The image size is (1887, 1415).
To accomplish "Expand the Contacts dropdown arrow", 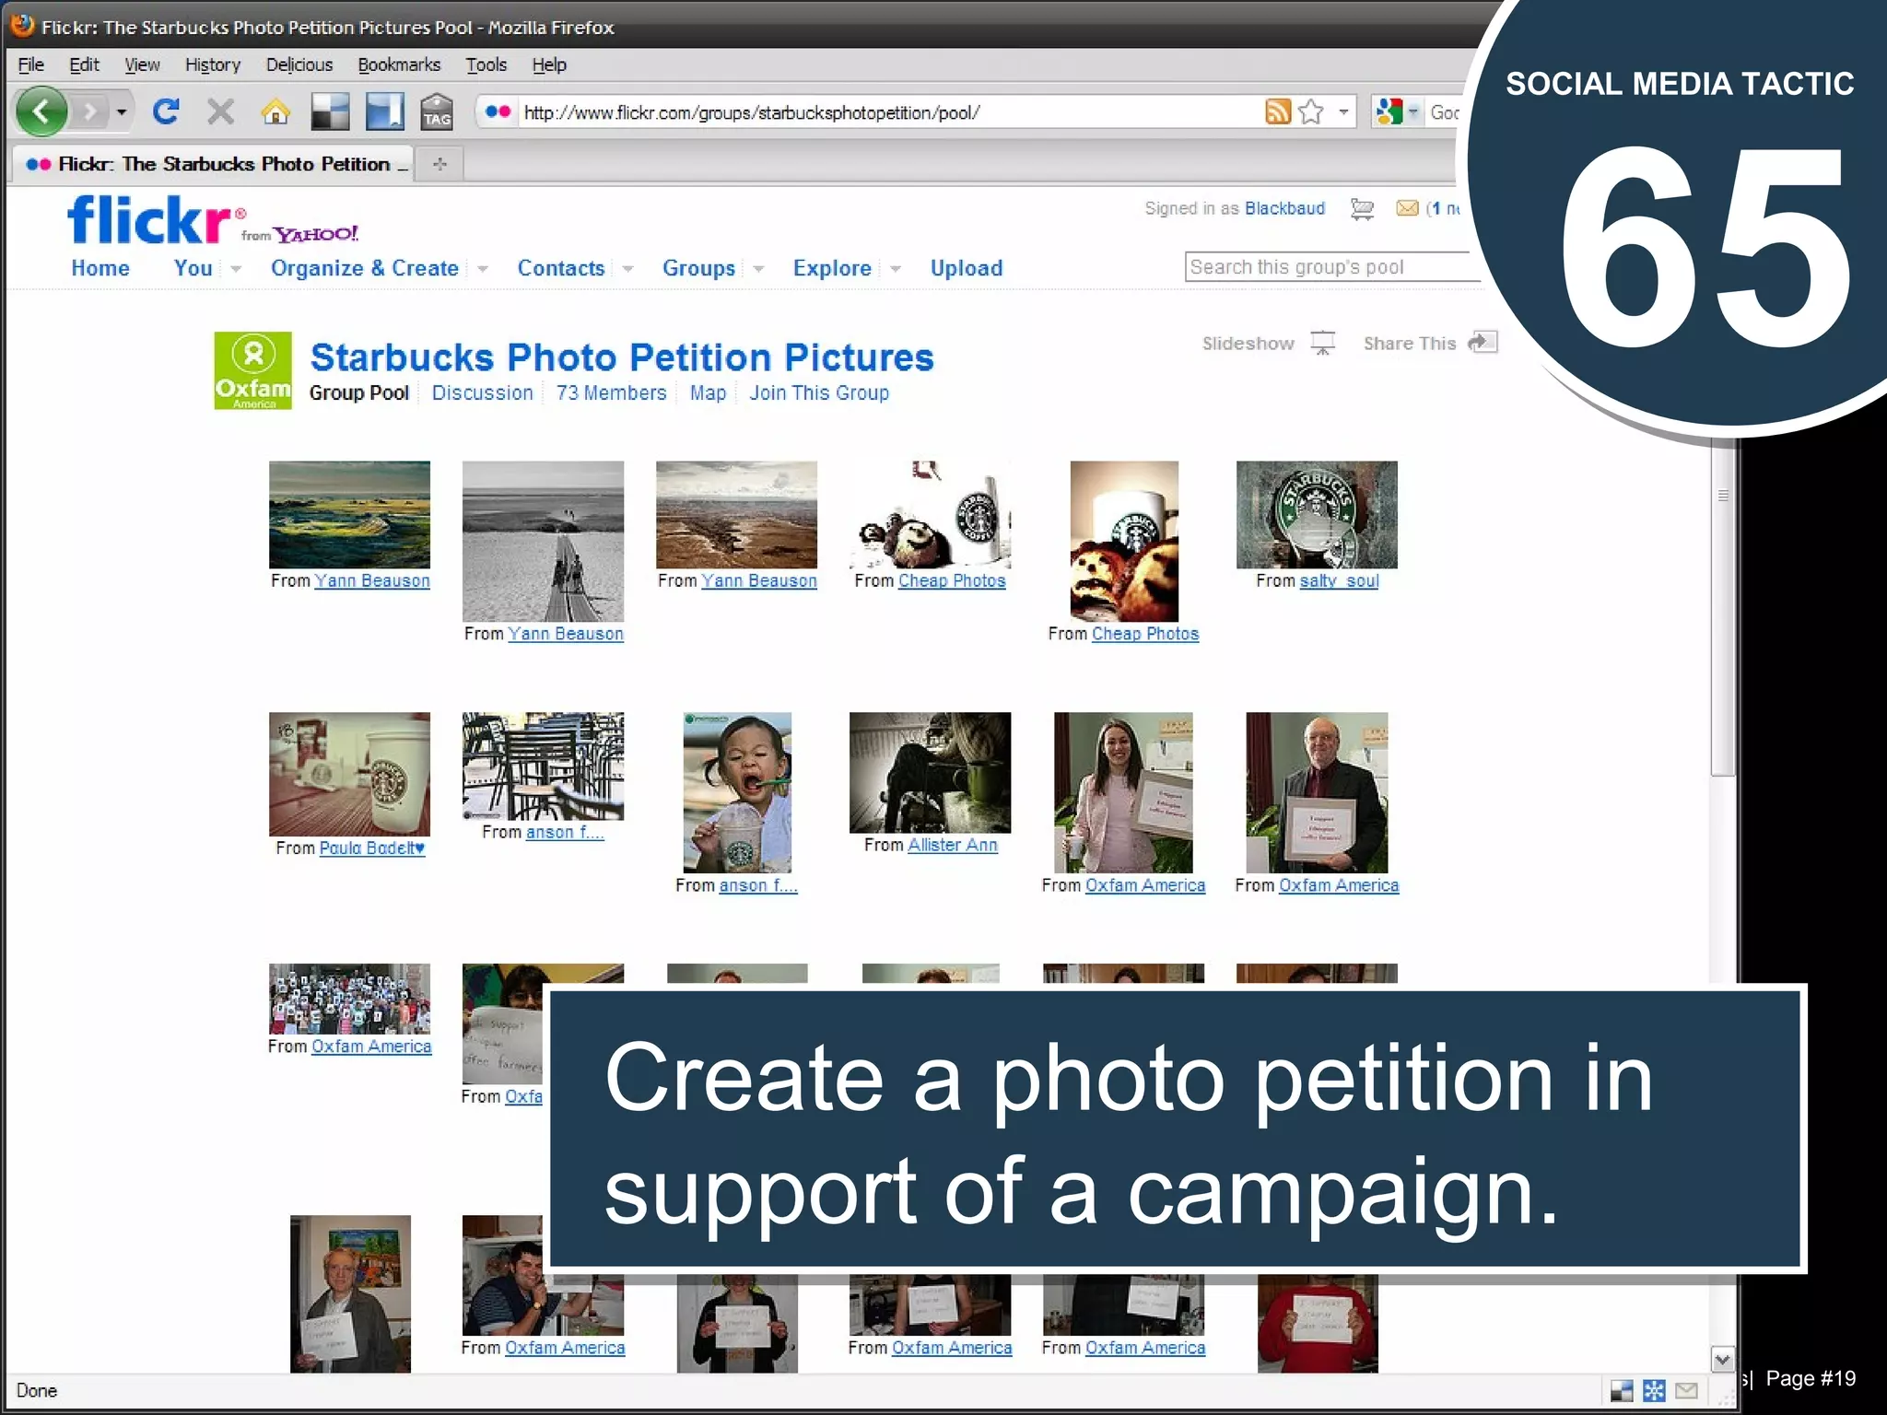I will [628, 269].
